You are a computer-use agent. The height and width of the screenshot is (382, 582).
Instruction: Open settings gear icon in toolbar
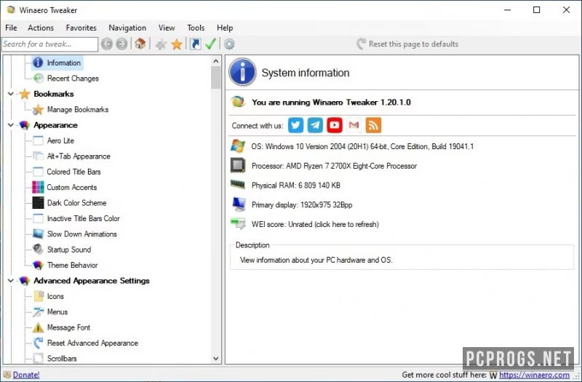pos(229,44)
